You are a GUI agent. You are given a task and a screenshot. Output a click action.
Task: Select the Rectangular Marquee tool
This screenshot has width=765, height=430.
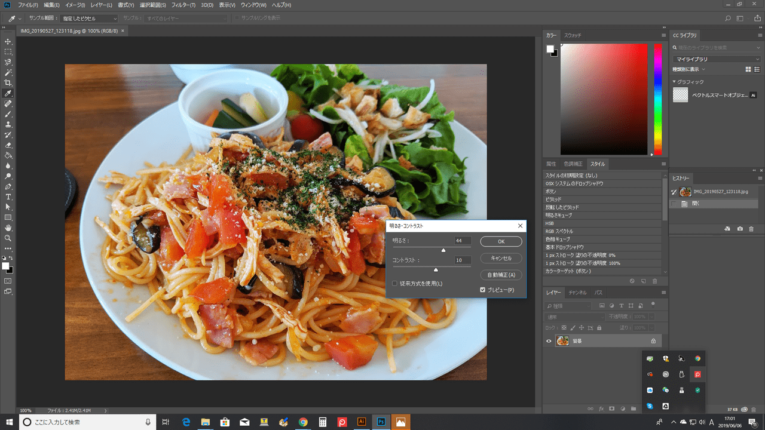click(8, 52)
